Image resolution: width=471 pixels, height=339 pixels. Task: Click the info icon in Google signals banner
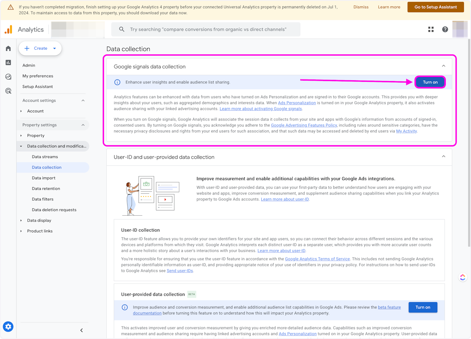(x=117, y=82)
